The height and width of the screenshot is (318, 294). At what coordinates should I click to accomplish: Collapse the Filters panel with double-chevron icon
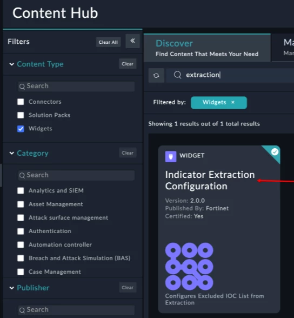[133, 41]
